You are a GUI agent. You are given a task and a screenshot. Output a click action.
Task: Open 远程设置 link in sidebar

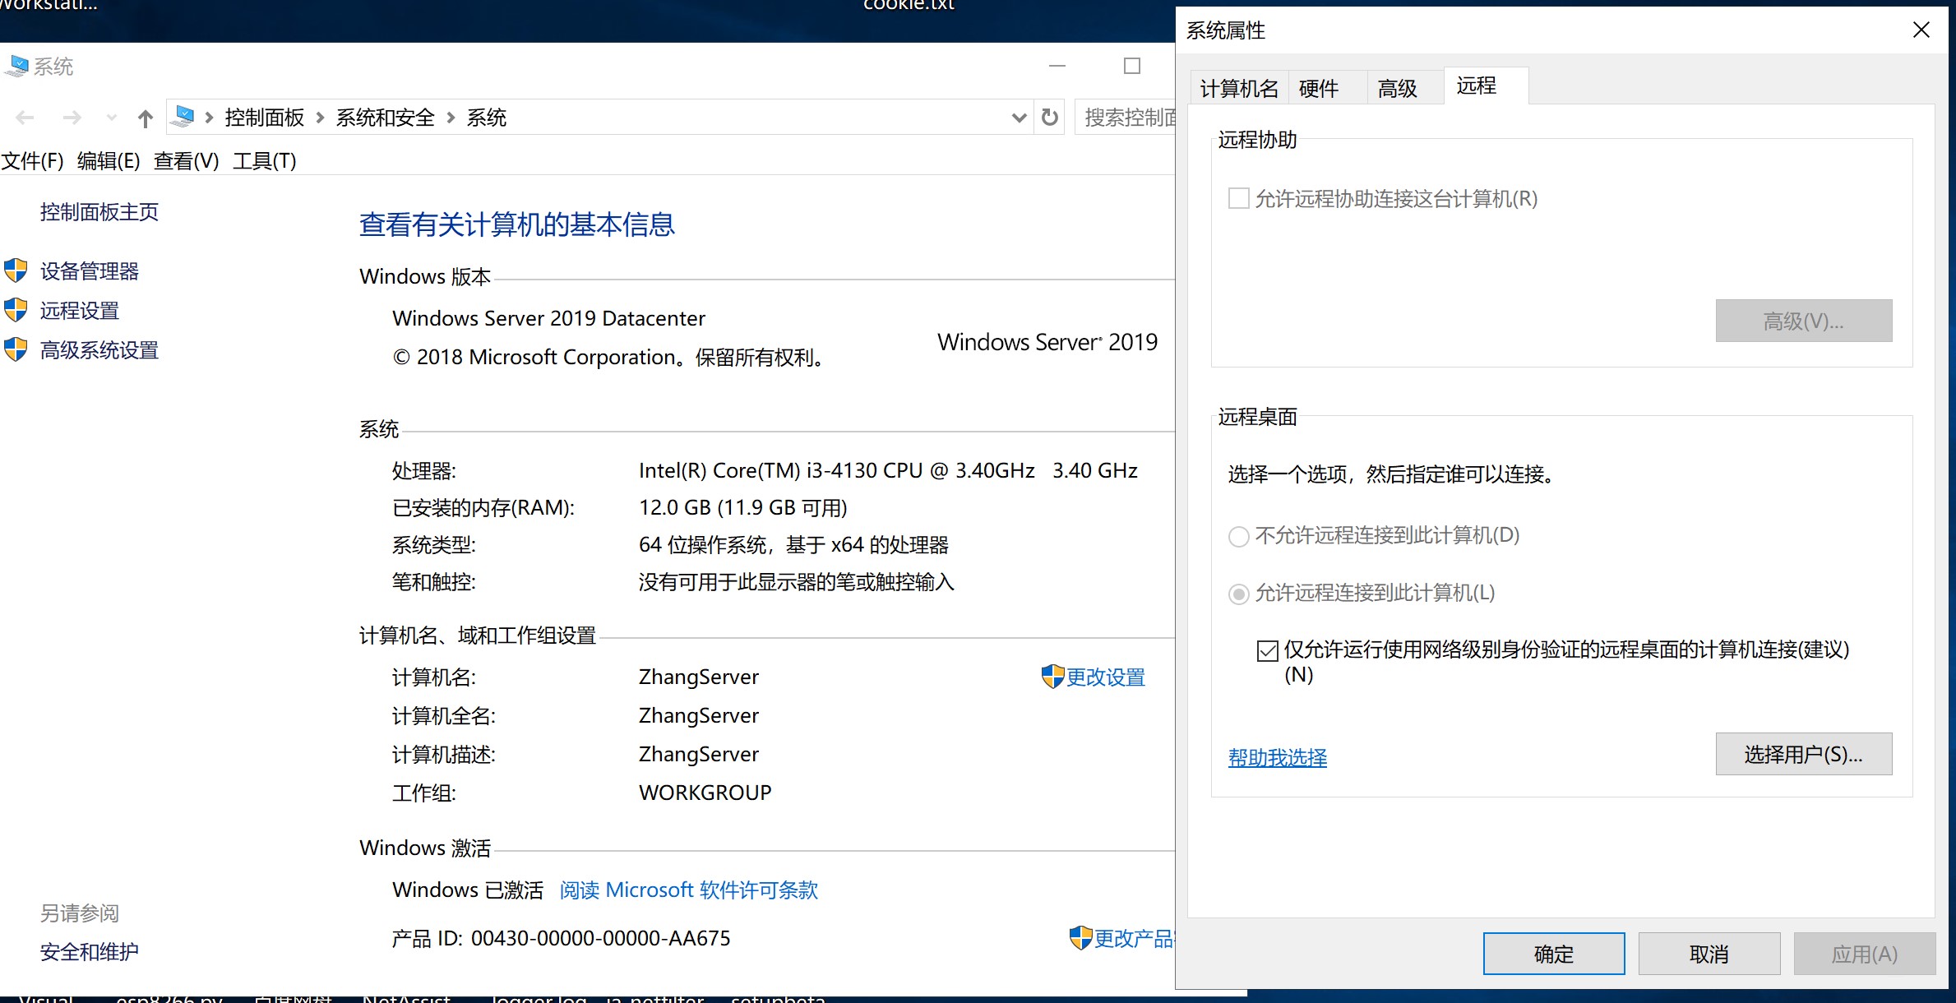pos(79,311)
